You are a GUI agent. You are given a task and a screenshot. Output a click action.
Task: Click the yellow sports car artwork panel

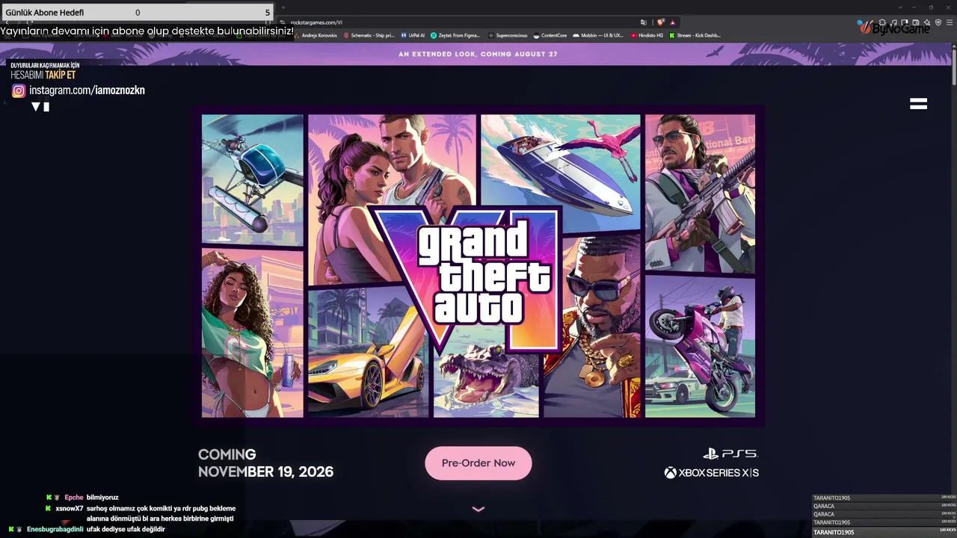tap(368, 355)
